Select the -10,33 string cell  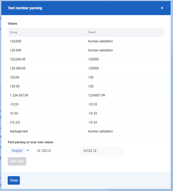[x=14, y=104]
